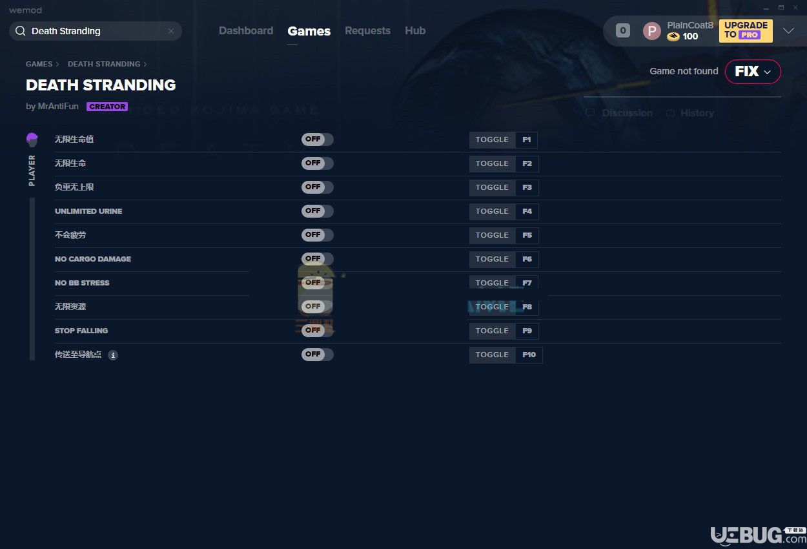Enable the No BB Stress switch
This screenshot has width=807, height=549.
coord(318,283)
